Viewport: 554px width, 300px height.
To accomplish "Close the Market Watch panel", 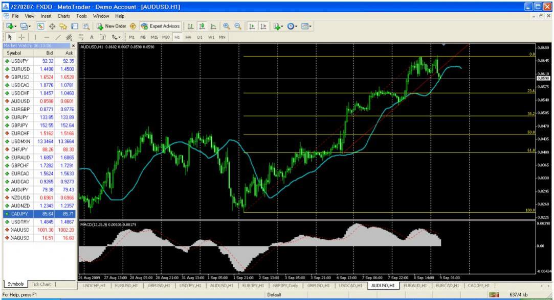I will coord(73,46).
